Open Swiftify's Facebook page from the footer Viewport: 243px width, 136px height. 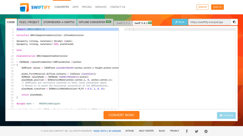(x=187, y=131)
